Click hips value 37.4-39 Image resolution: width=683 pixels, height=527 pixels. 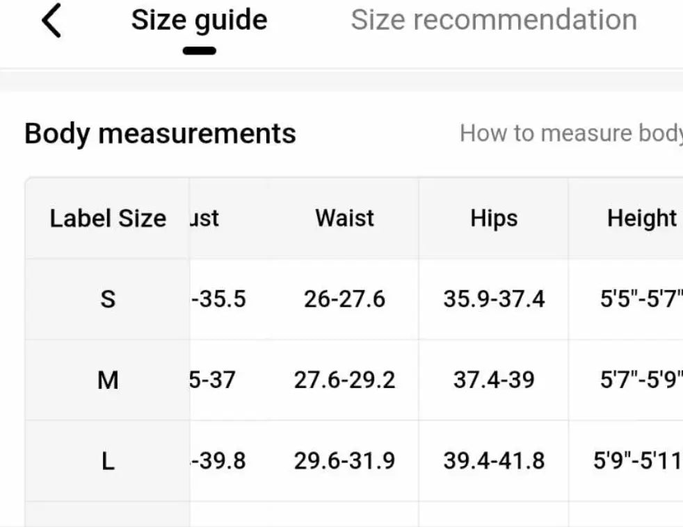pyautogui.click(x=494, y=380)
